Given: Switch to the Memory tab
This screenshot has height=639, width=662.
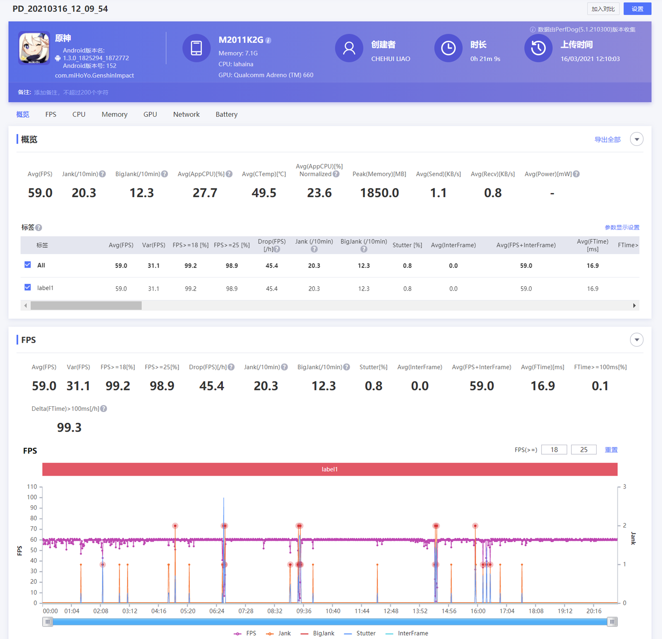Looking at the screenshot, I should pyautogui.click(x=115, y=114).
